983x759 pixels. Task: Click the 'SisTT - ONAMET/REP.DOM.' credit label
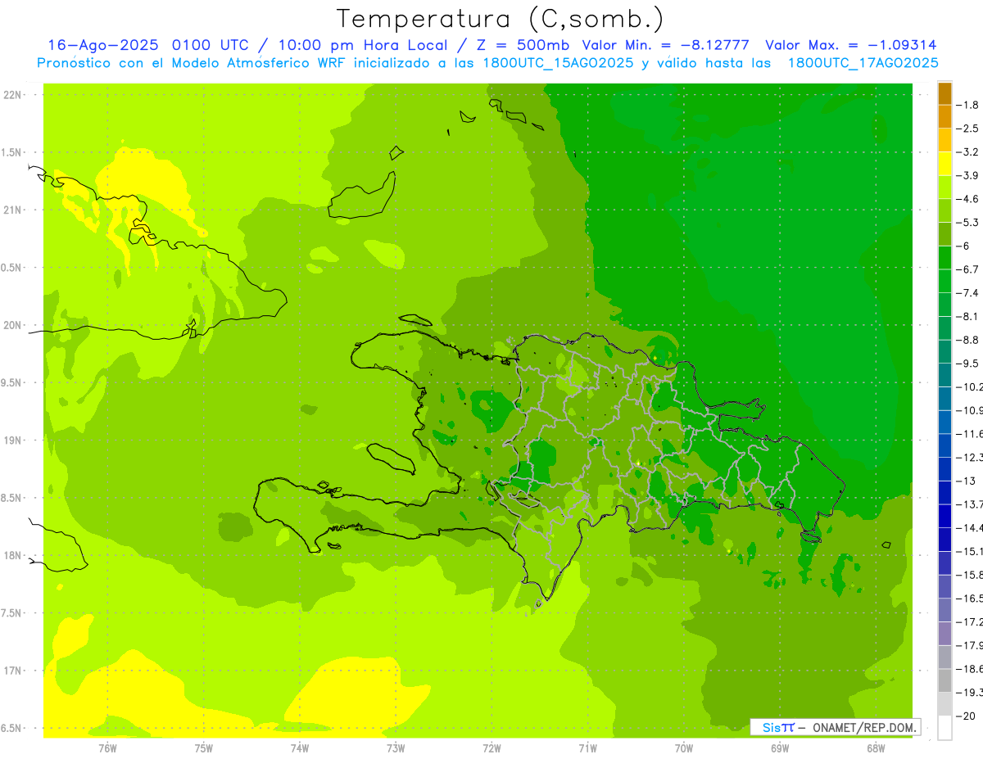835,727
